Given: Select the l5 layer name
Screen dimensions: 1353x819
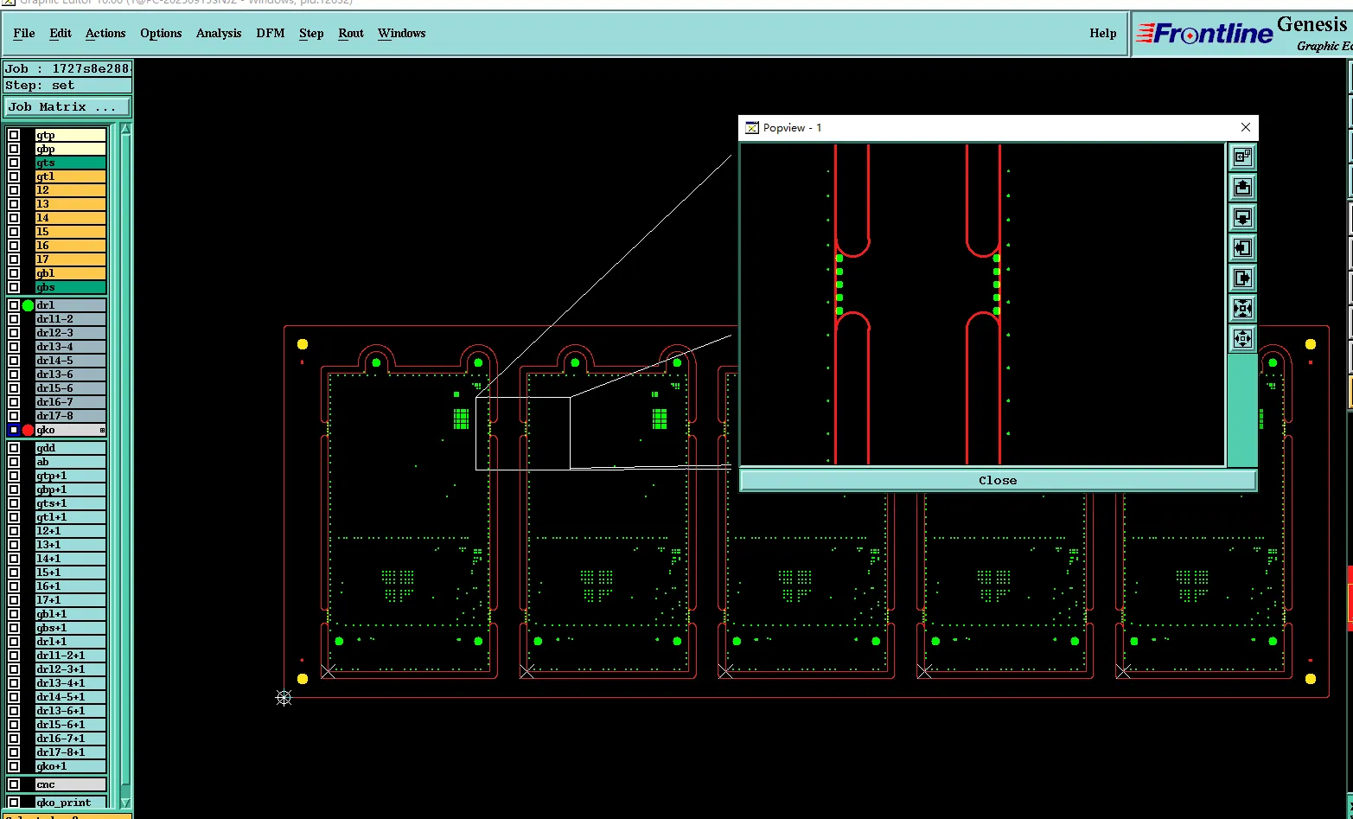Looking at the screenshot, I should [70, 232].
